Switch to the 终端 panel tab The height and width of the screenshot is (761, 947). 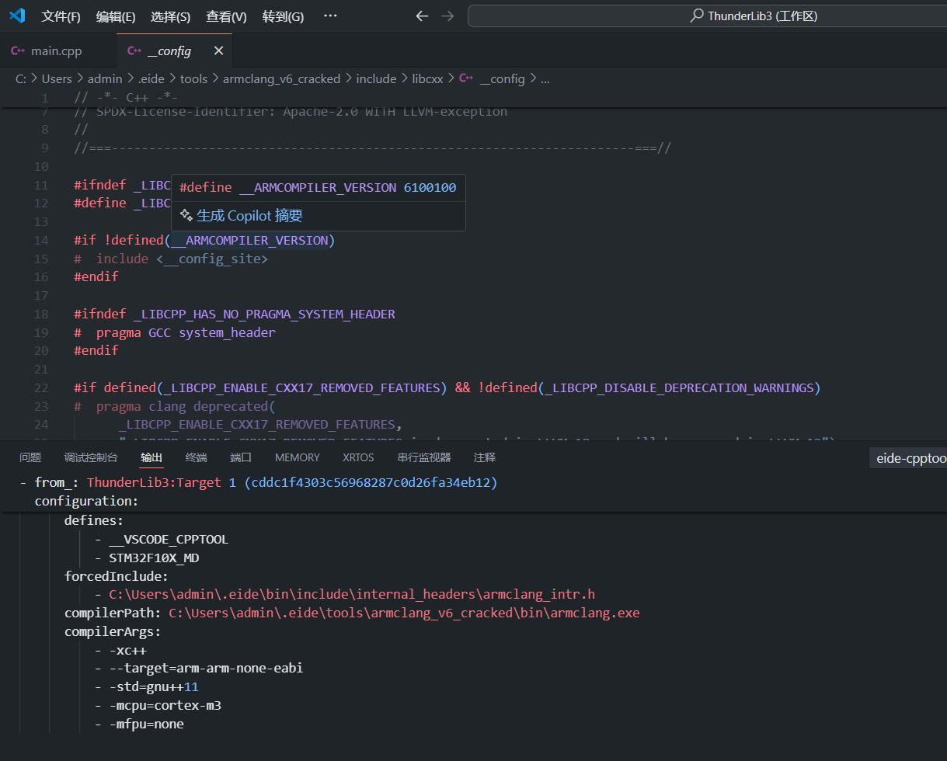(x=197, y=457)
